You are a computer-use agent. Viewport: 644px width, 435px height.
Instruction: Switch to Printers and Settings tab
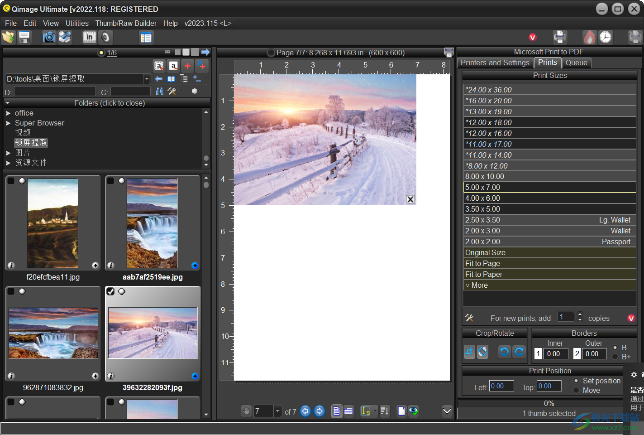click(495, 63)
